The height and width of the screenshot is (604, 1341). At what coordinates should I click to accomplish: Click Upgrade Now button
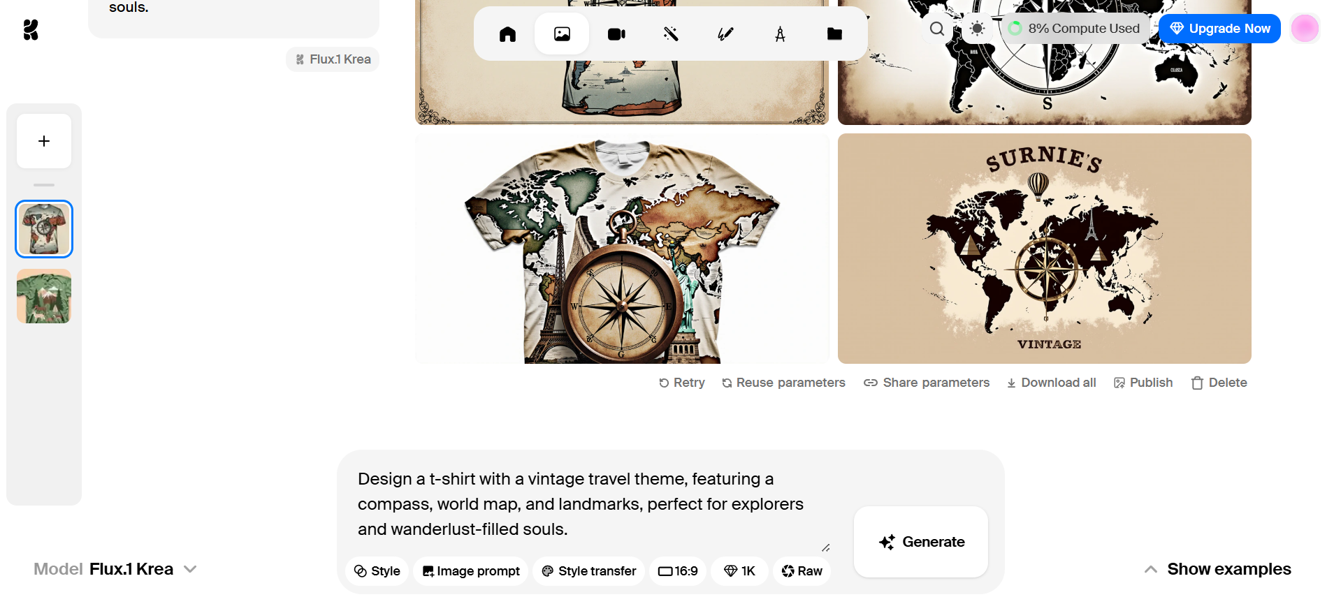pos(1219,29)
